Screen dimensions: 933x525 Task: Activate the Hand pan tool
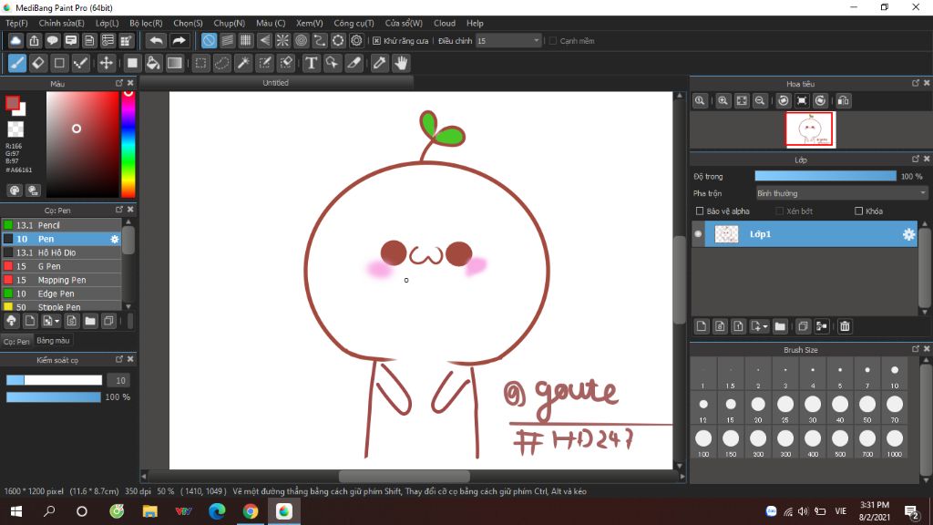401,63
